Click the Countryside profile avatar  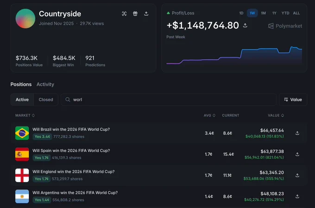(25, 19)
